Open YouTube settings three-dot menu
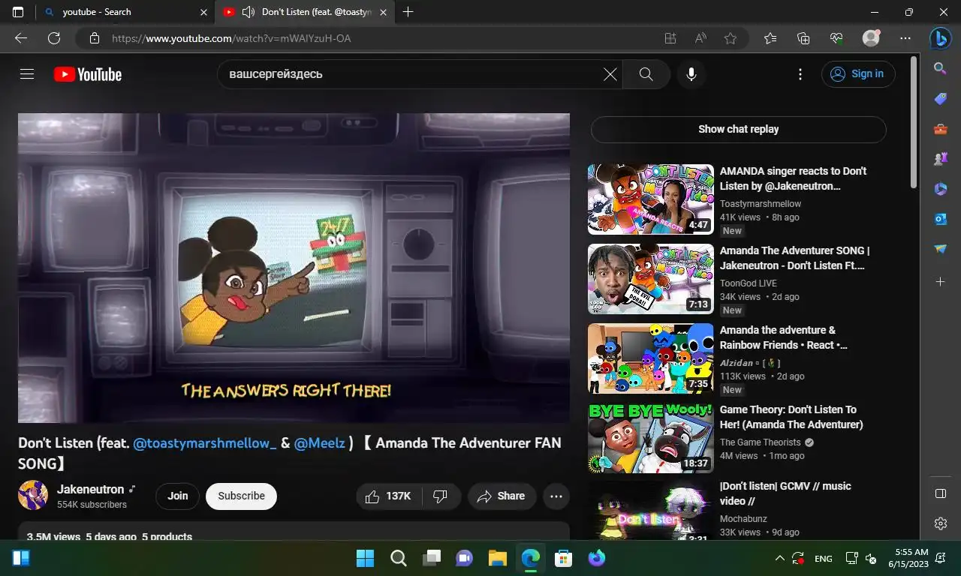The image size is (961, 576). click(800, 74)
